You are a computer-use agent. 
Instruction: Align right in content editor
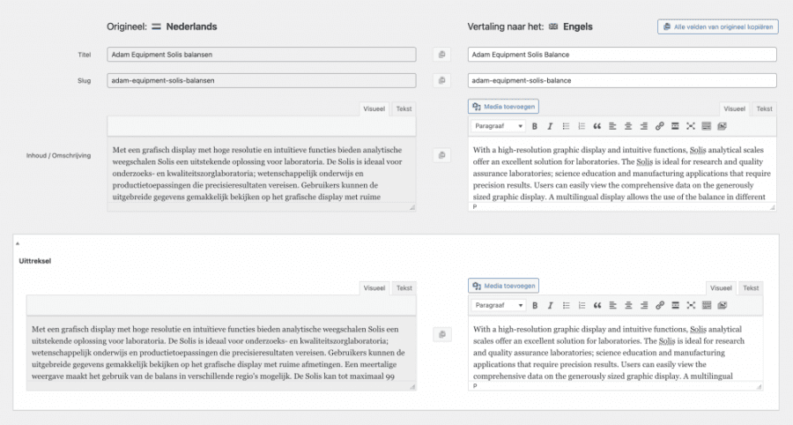[644, 126]
